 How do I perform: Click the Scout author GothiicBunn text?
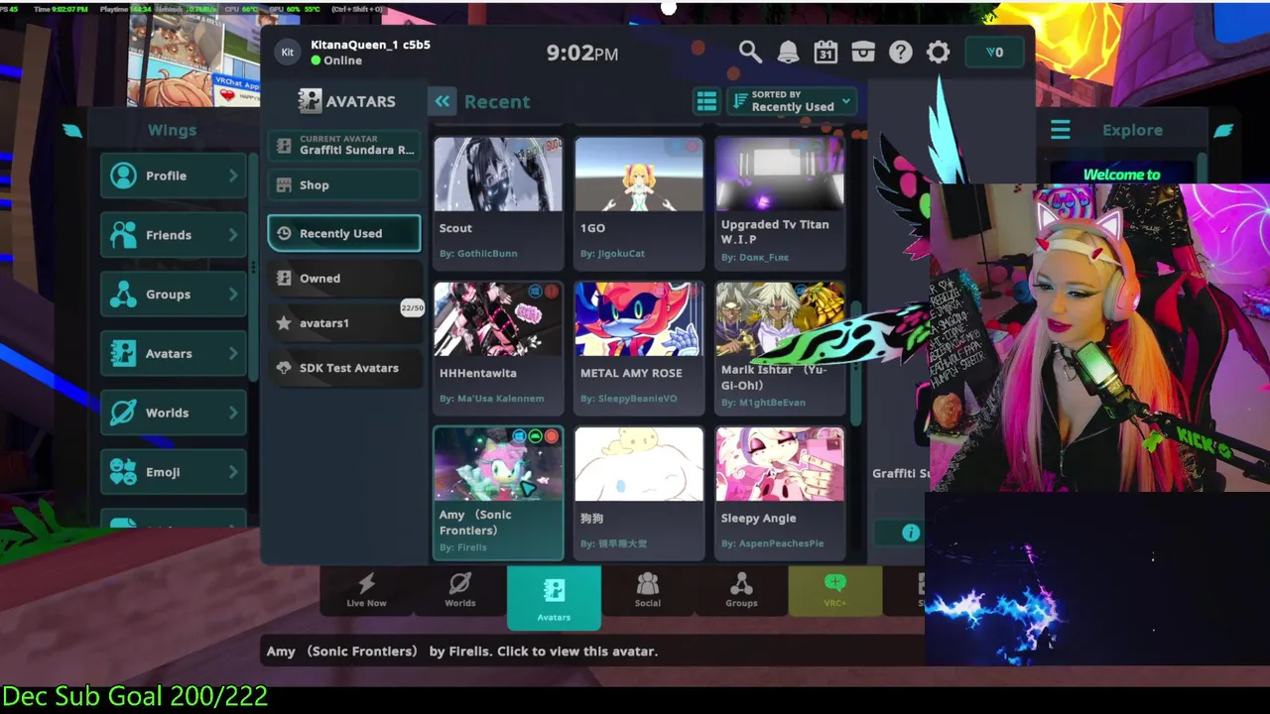pos(478,253)
